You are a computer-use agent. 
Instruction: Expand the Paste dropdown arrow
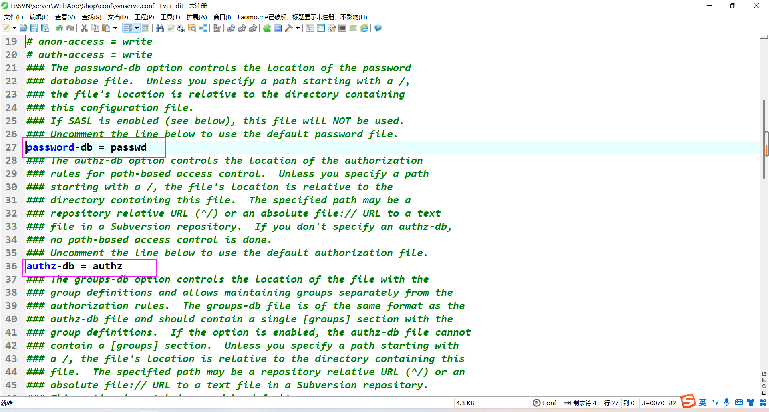tap(115, 28)
